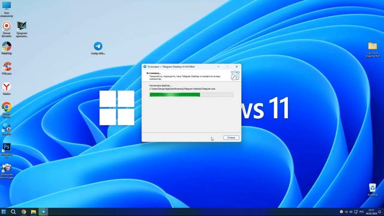Screen dimensions: 384x216
Task: Open the Google Chrome desktop shortcut
Action: [x=7, y=110]
